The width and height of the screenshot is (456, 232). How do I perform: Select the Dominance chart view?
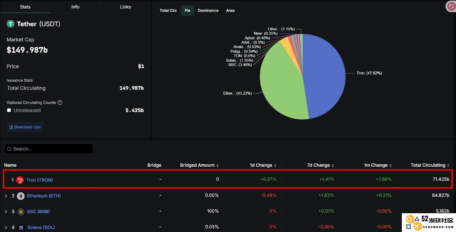click(208, 11)
